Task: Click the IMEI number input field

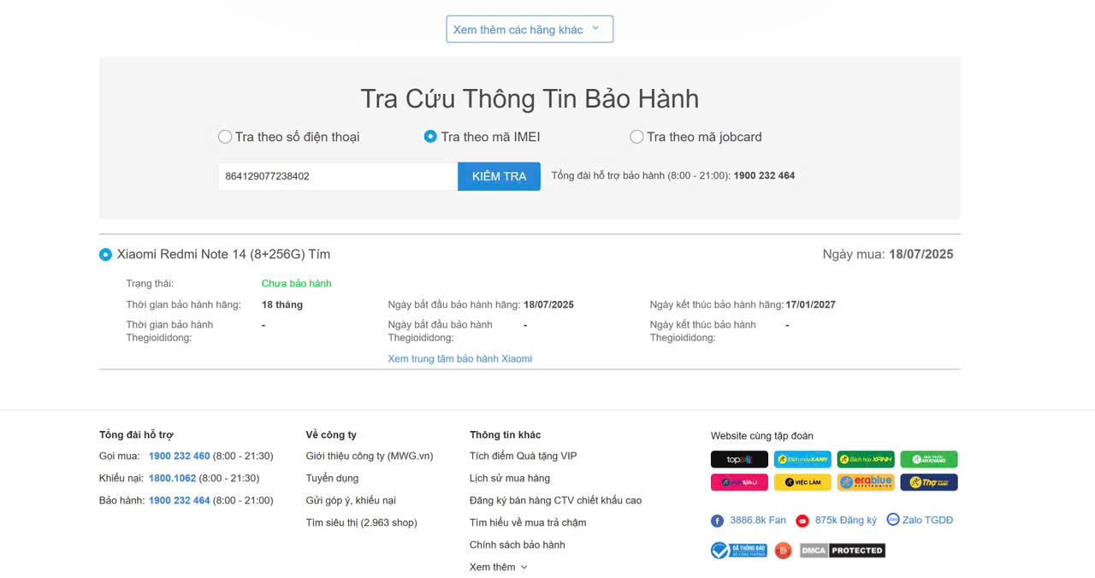Action: click(337, 176)
